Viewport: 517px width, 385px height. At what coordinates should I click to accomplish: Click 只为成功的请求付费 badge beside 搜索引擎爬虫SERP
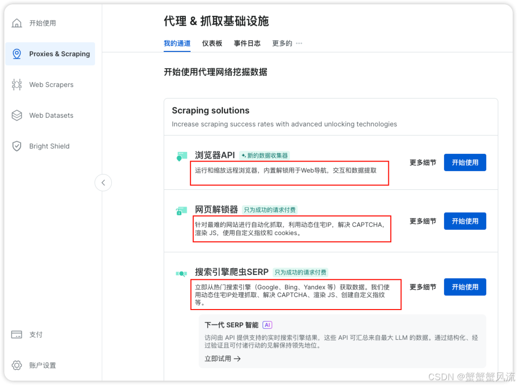tap(301, 273)
